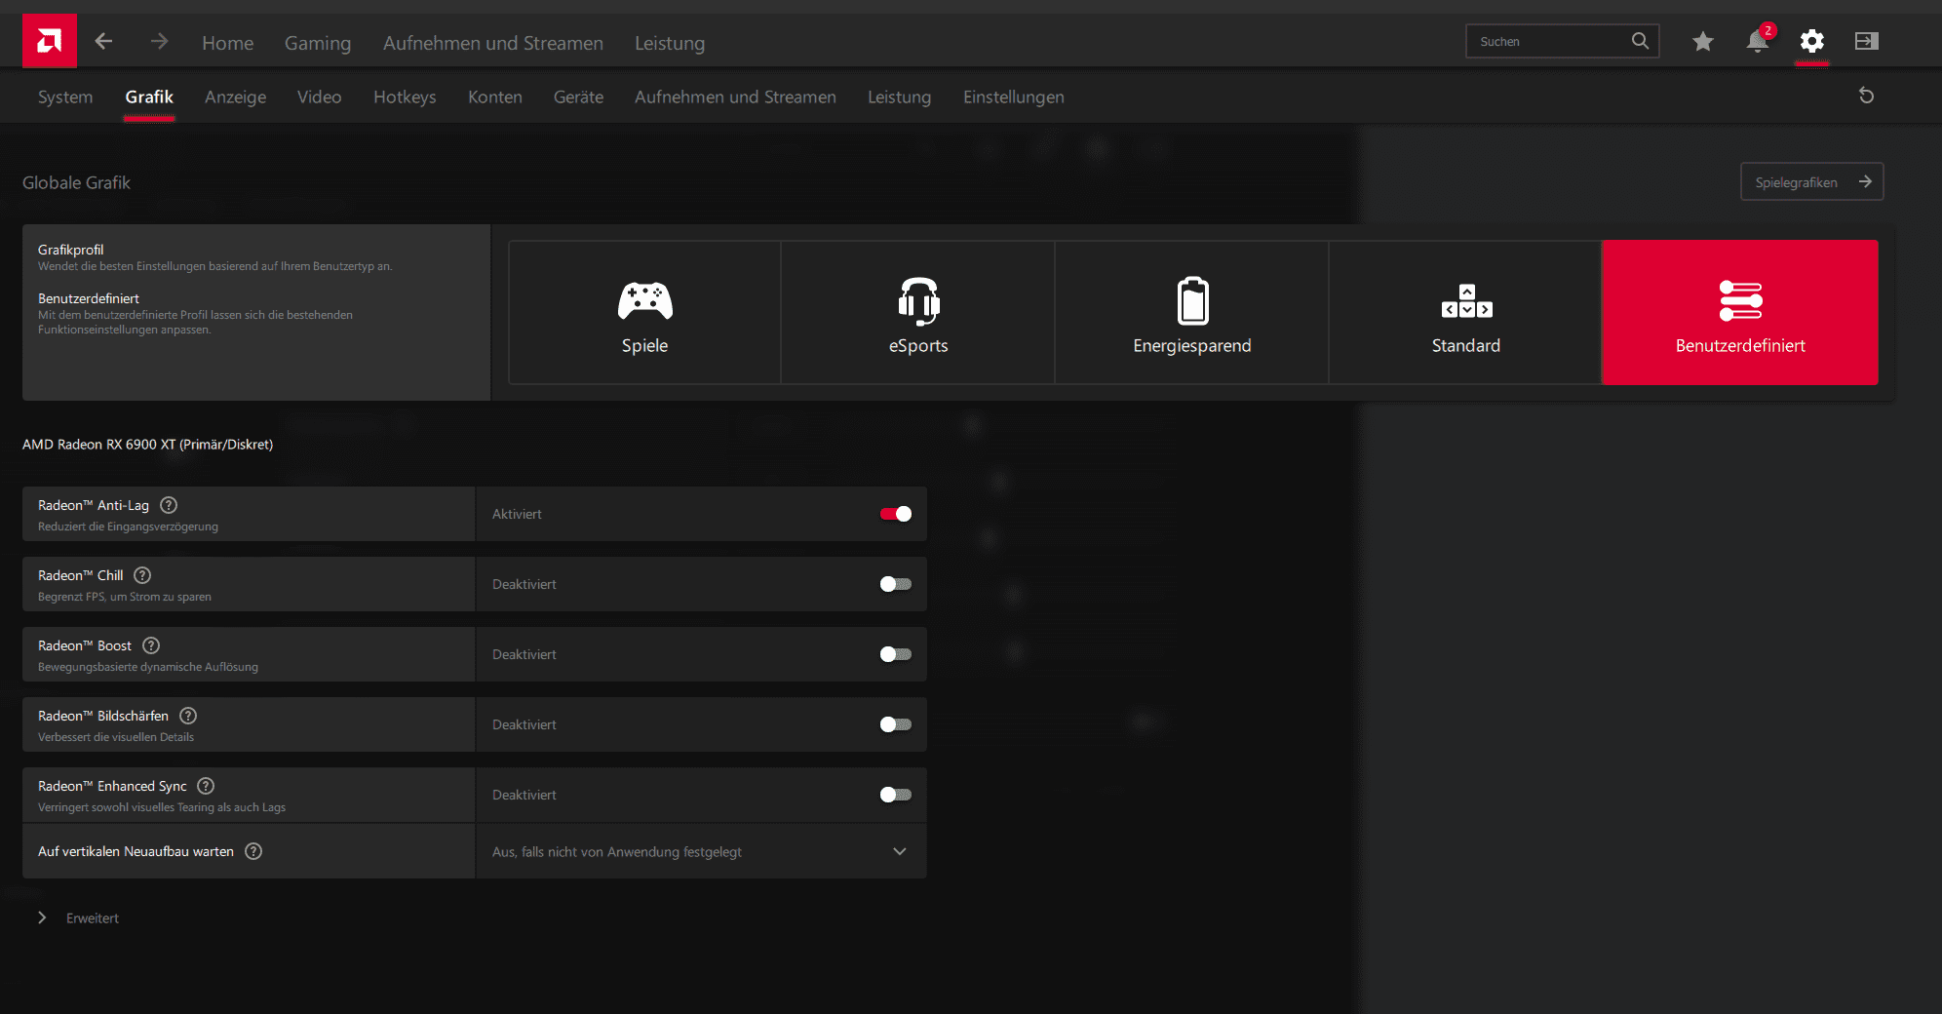Screen dimensions: 1942x1014
Task: Open the Gaming menu
Action: tap(318, 43)
